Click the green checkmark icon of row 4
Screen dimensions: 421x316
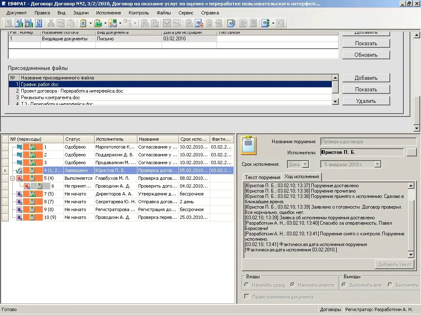pyautogui.click(x=19, y=170)
